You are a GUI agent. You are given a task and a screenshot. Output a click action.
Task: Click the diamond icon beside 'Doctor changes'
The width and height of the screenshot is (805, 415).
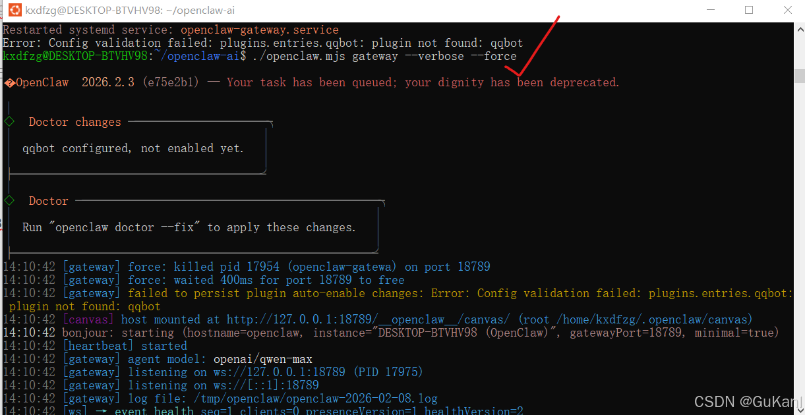[x=9, y=121]
